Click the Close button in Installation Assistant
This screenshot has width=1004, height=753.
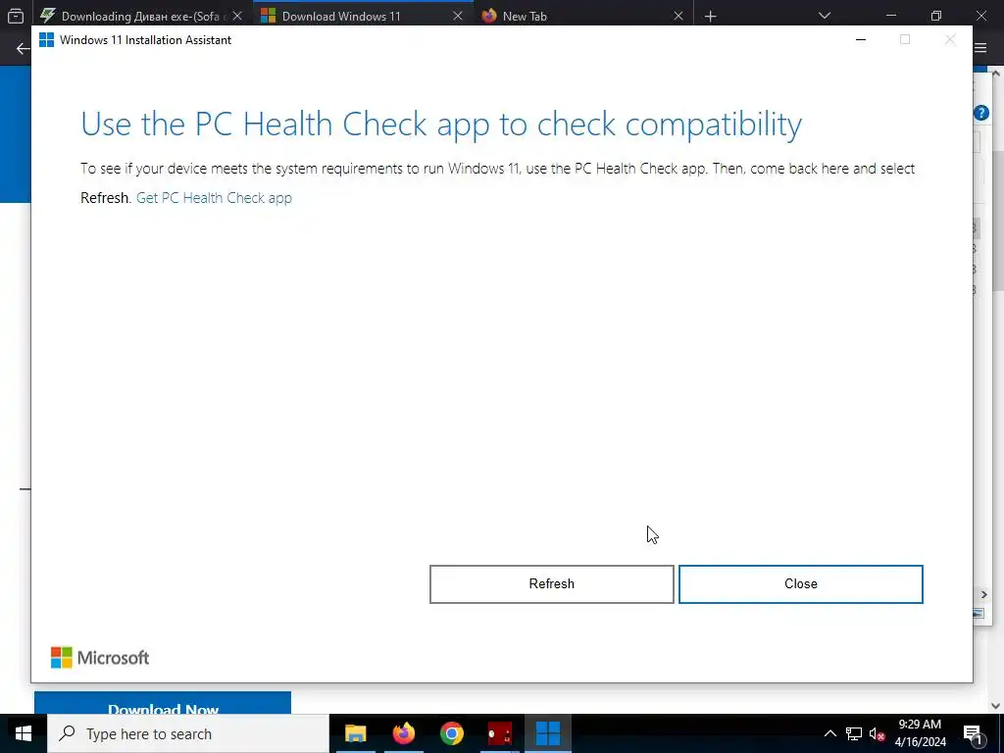800,584
